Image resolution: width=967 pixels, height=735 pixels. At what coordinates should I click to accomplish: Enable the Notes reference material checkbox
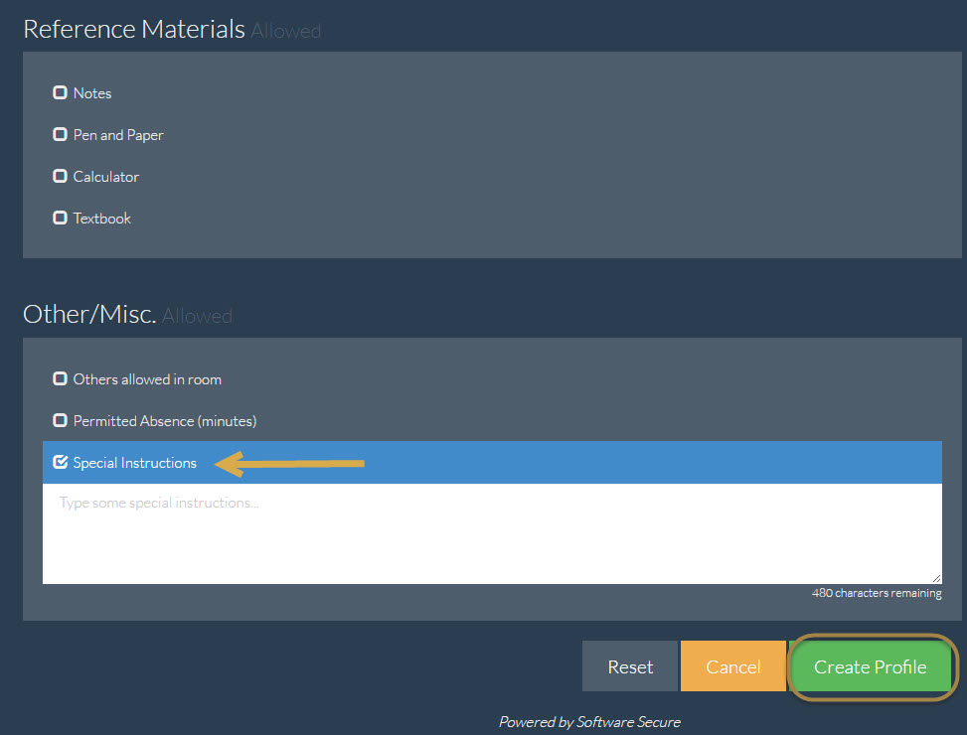(60, 92)
